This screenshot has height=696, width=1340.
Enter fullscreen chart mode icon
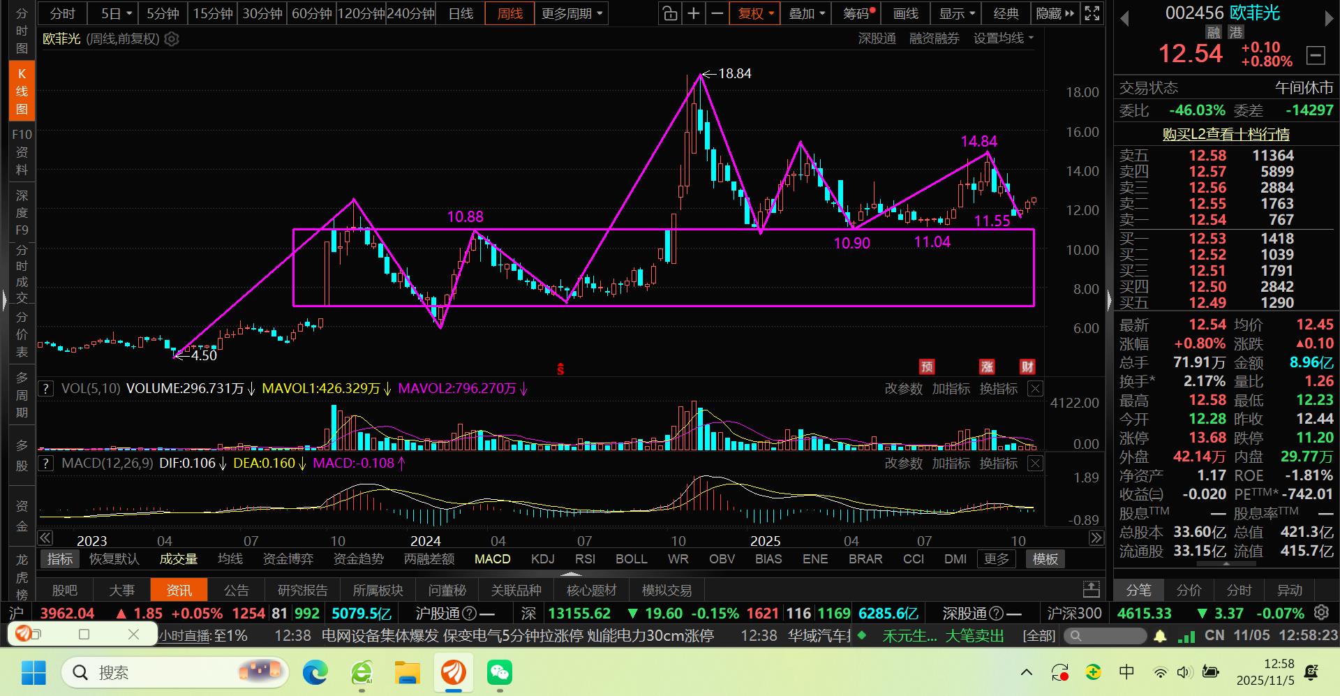1092,13
